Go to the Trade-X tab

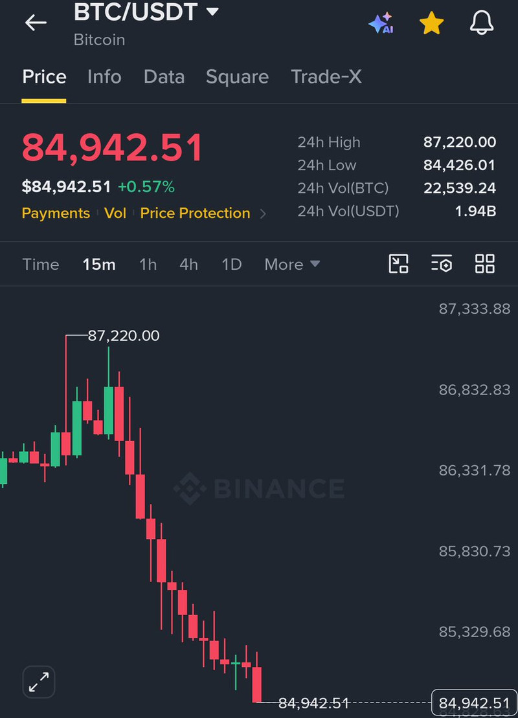(326, 76)
